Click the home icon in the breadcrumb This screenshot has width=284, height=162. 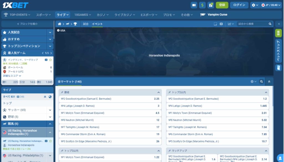(59, 24)
